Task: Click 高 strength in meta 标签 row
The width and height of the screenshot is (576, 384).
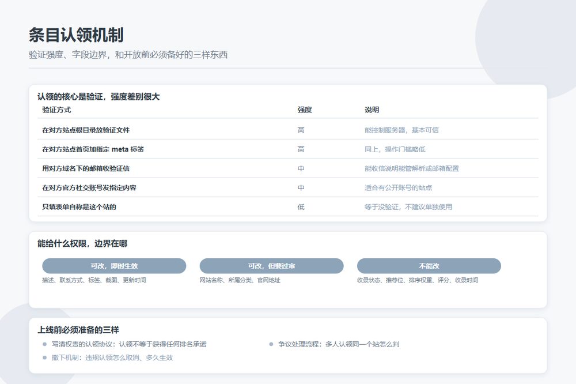Action: [x=301, y=149]
